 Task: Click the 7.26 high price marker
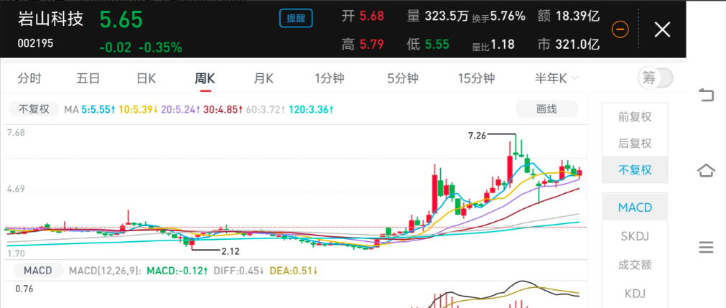478,136
